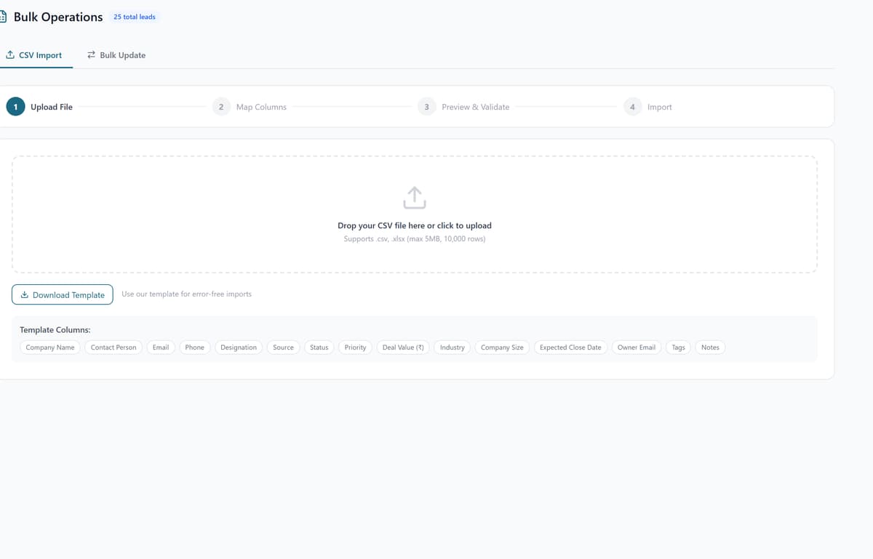The height and width of the screenshot is (559, 873).
Task: Click the Bulk Operations page icon
Action: tap(2, 17)
